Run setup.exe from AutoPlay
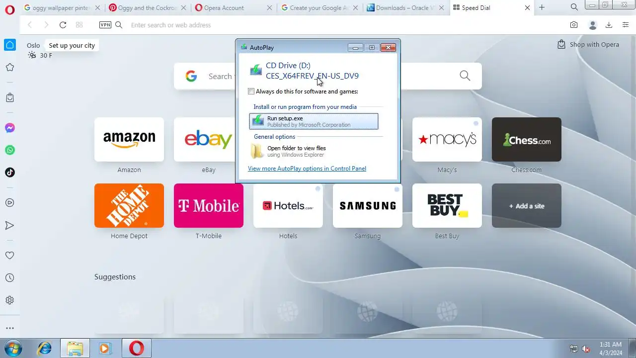Screen dimensions: 636x358 (x=314, y=121)
